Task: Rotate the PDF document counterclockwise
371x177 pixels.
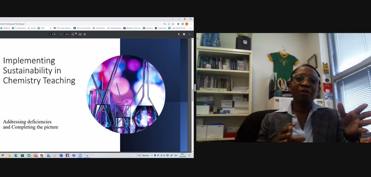Action: click(x=84, y=34)
